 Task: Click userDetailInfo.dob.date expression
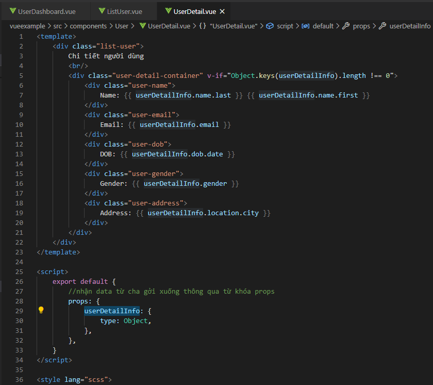tap(177, 154)
